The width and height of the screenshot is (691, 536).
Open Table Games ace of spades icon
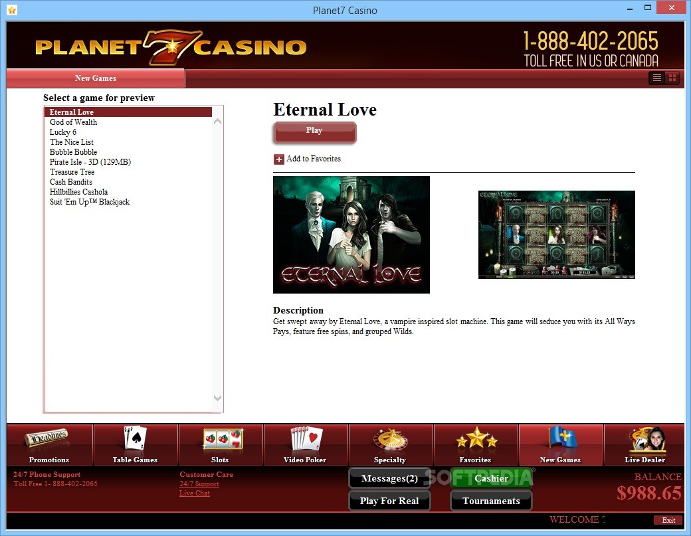click(135, 438)
